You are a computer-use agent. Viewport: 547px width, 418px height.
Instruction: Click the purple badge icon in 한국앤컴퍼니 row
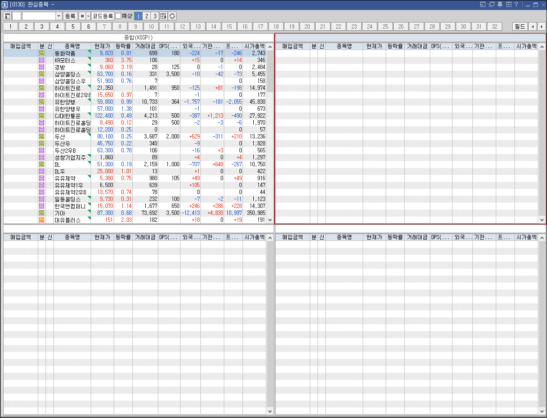click(42, 206)
